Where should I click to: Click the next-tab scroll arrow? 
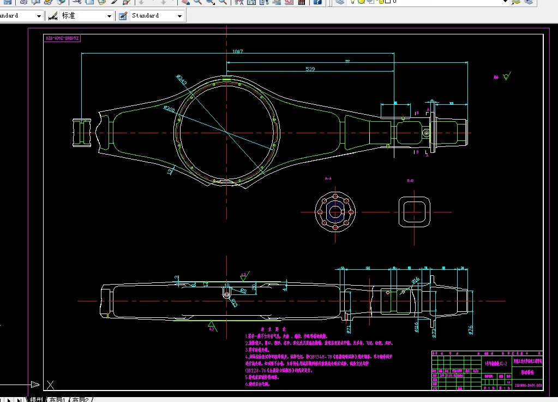(9, 400)
